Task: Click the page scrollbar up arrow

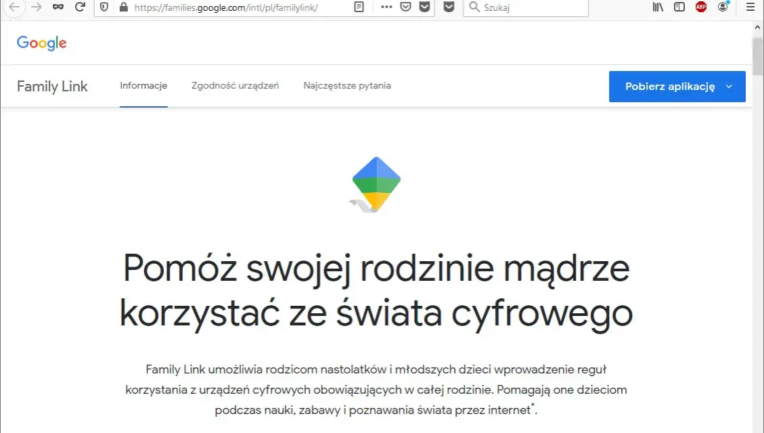Action: pos(758,28)
